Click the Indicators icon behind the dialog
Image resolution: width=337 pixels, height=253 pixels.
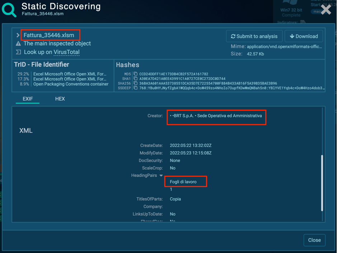tap(303, 22)
